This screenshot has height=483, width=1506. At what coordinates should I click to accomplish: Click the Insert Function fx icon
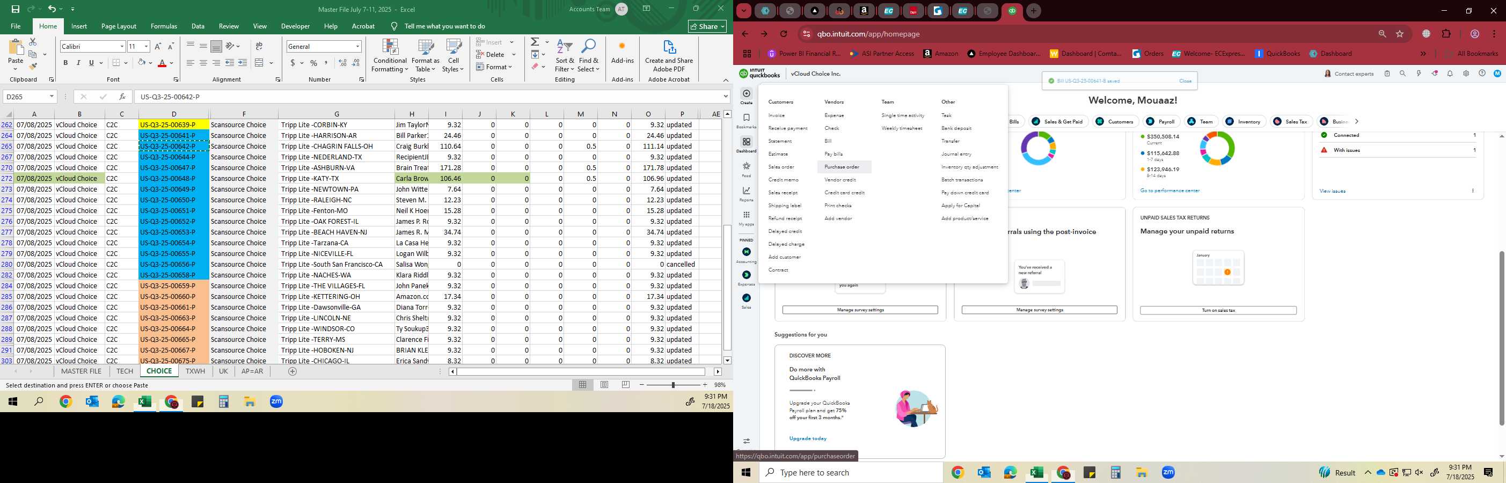click(x=122, y=97)
